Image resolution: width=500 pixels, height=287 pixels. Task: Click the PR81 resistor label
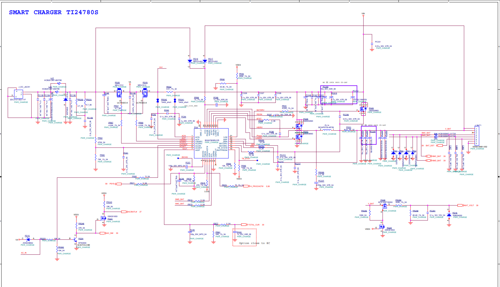click(x=218, y=232)
